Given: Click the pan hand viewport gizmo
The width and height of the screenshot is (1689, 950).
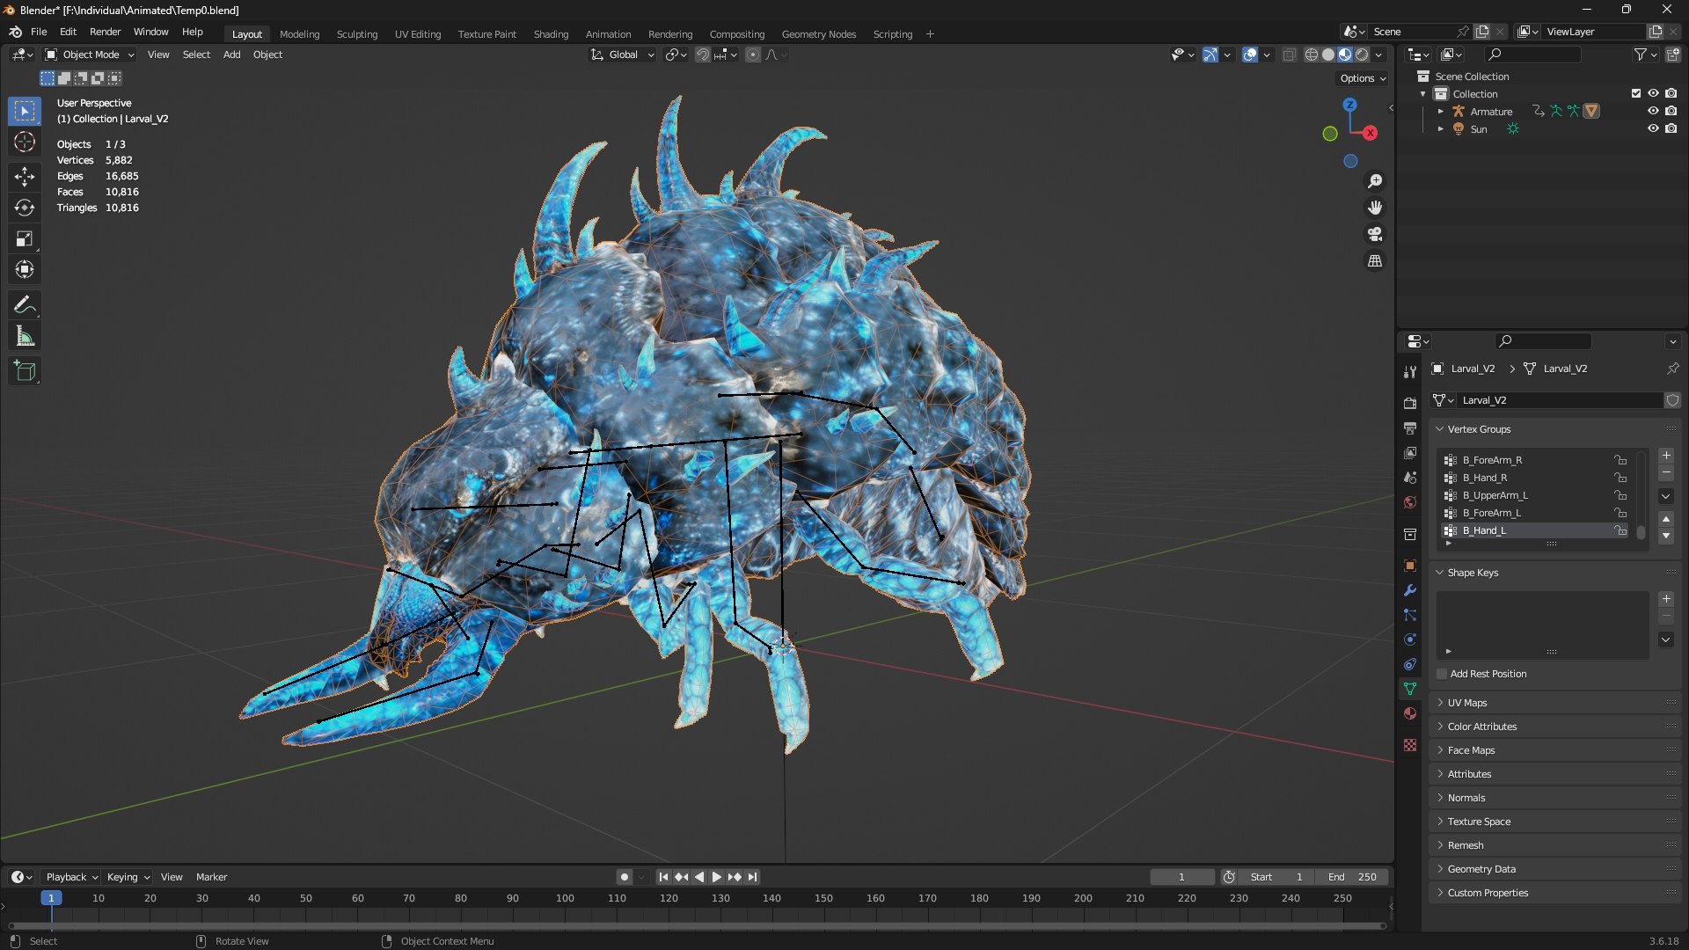Looking at the screenshot, I should [x=1375, y=208].
